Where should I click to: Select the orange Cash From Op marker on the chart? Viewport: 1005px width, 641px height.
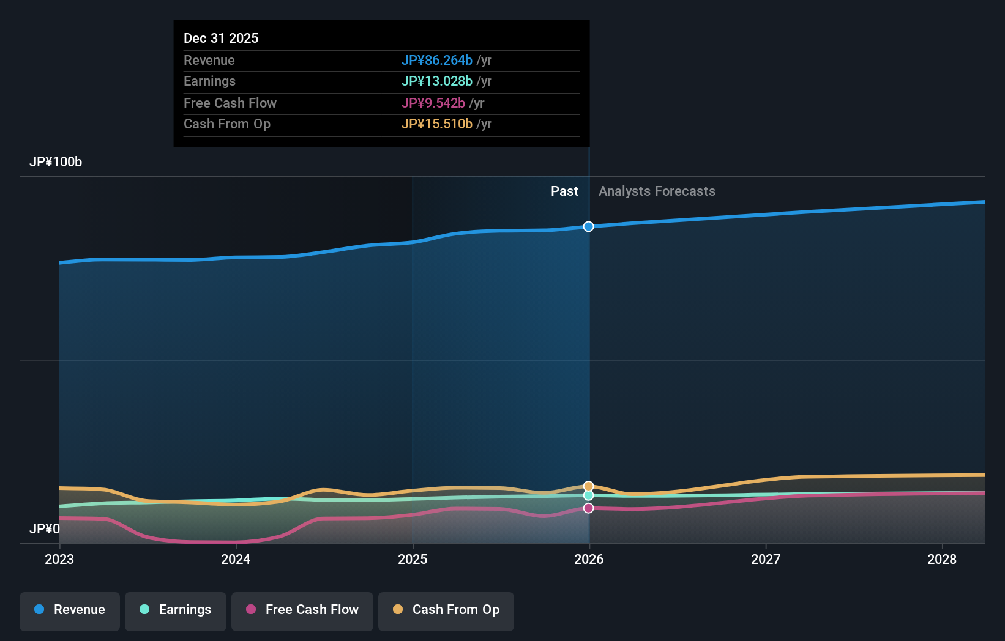coord(588,486)
